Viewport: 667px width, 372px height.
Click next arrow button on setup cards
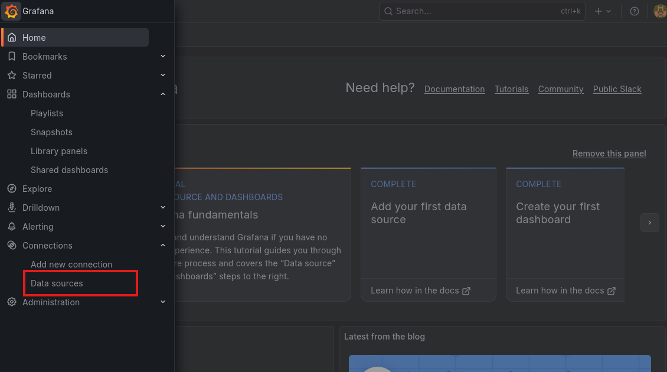click(x=649, y=223)
